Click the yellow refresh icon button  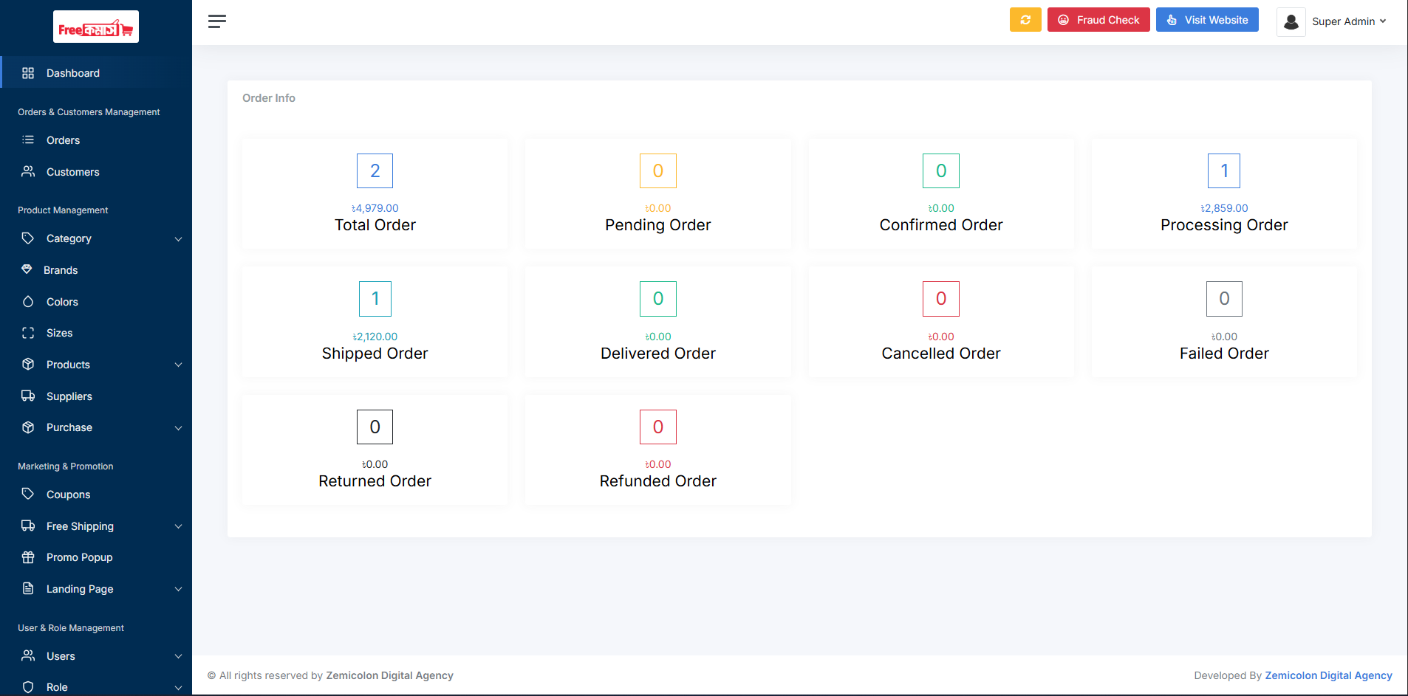point(1025,20)
